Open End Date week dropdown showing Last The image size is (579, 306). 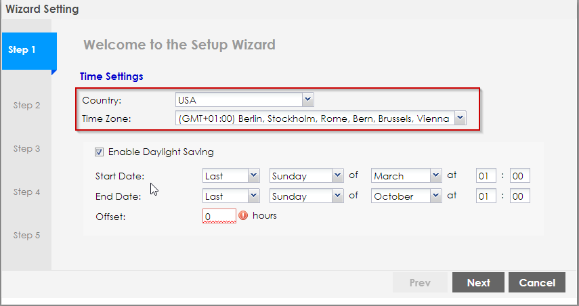click(231, 196)
